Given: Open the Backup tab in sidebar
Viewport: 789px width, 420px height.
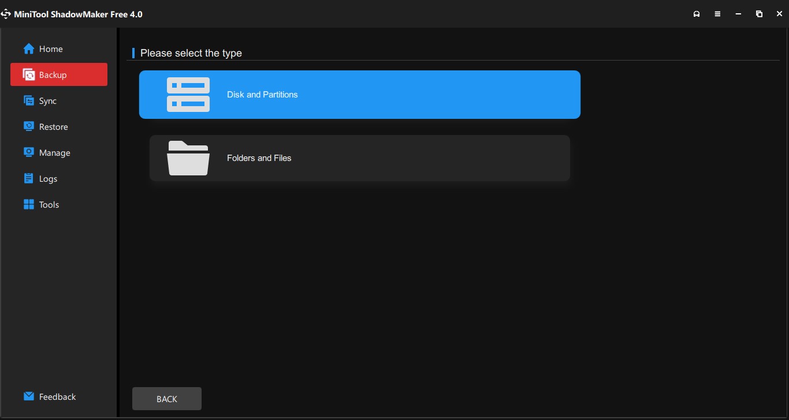Looking at the screenshot, I should [59, 75].
